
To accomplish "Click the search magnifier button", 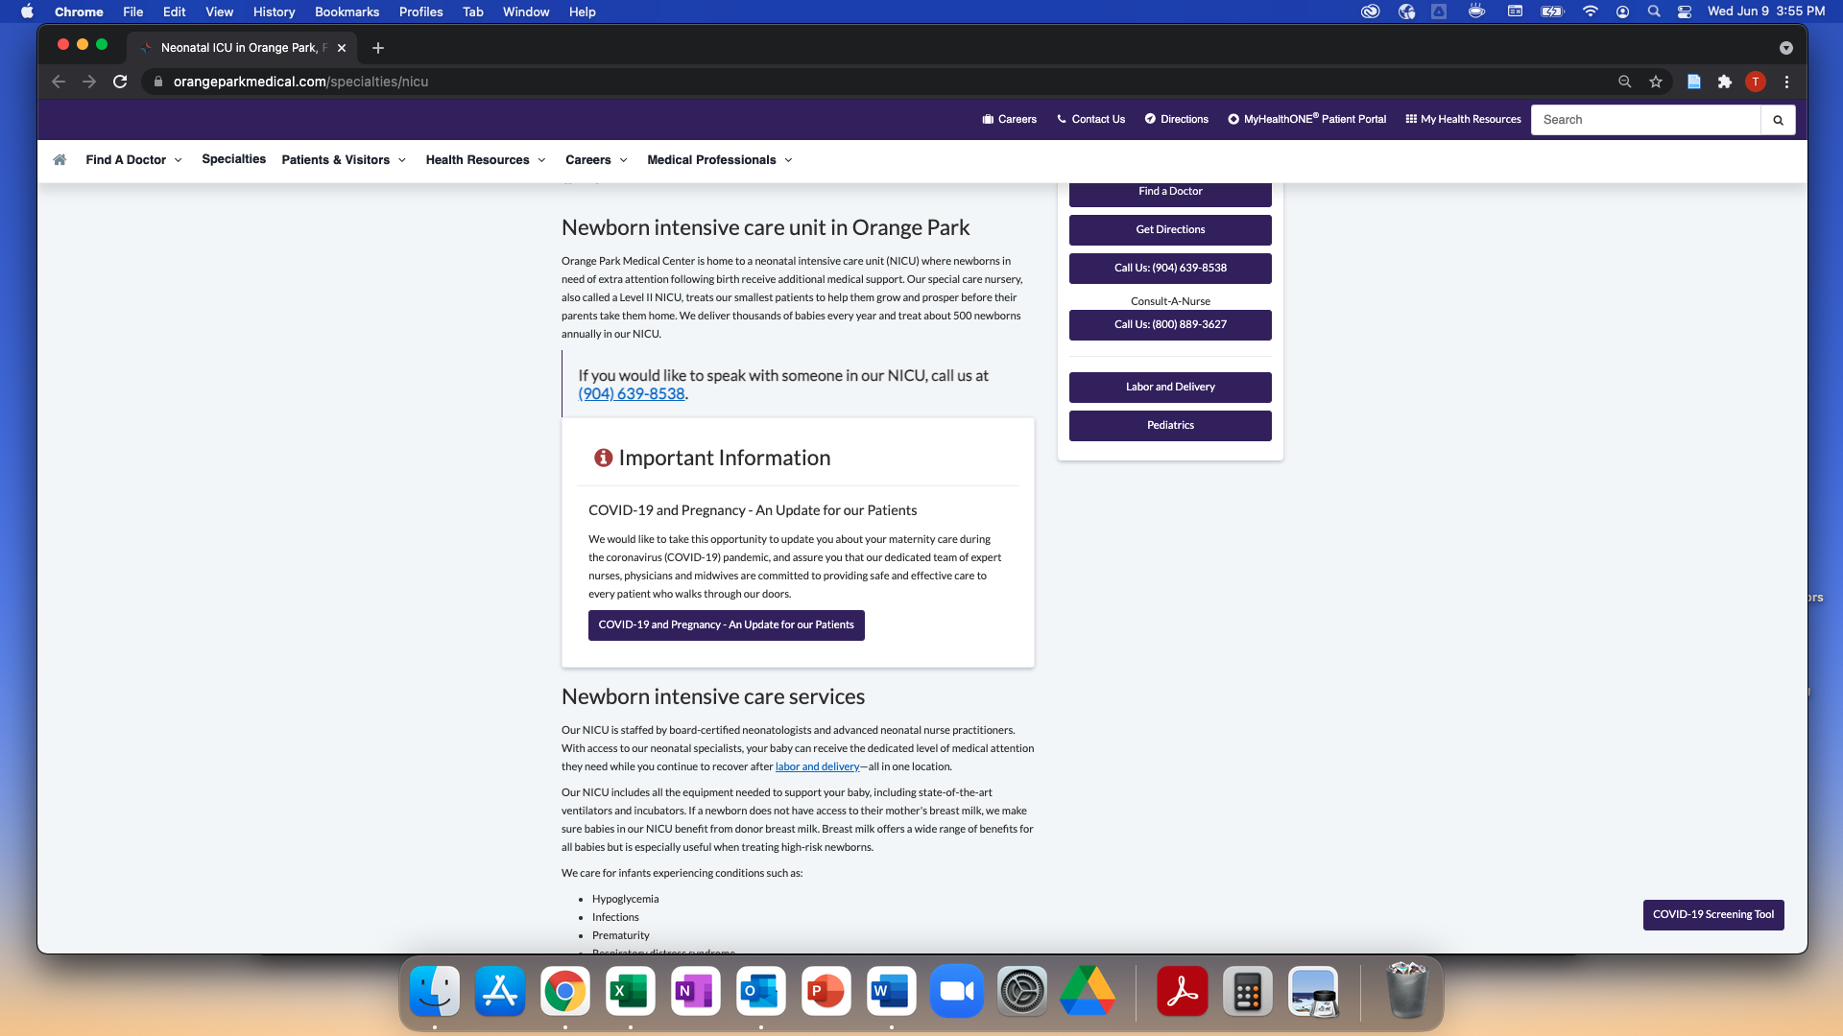I will pyautogui.click(x=1778, y=120).
